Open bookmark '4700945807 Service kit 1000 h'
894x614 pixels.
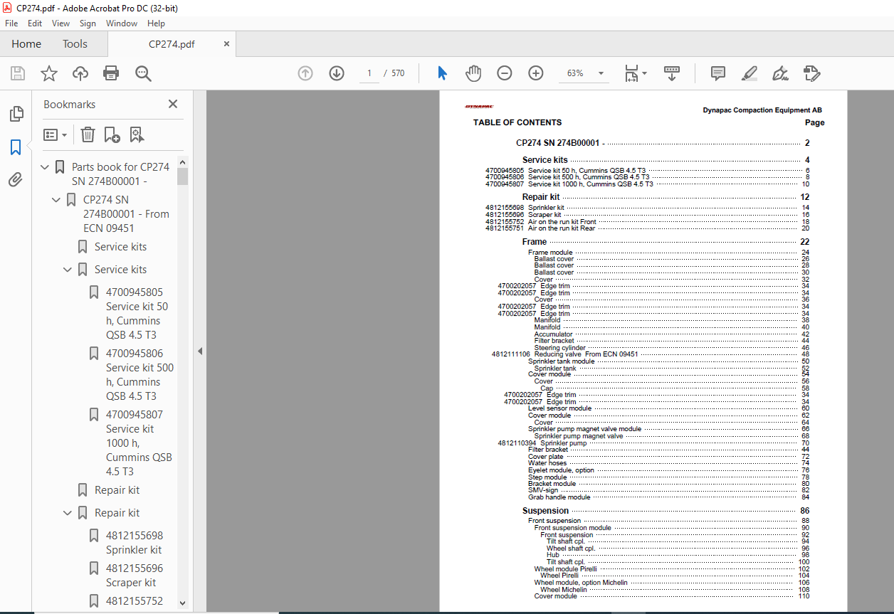(140, 443)
